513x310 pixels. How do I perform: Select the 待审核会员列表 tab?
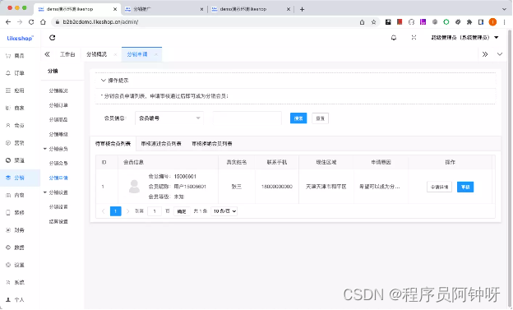tap(113, 144)
